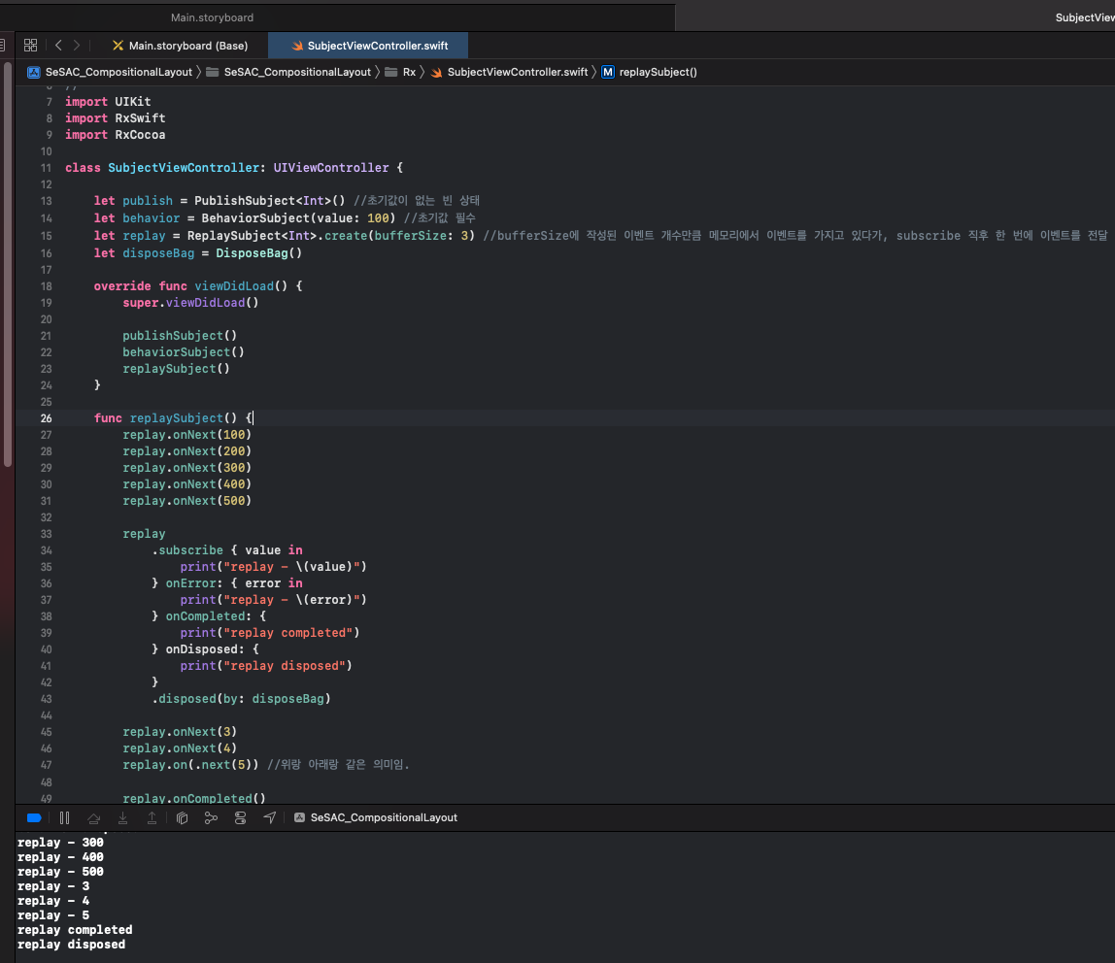Click replay.onNext(100) in the code
The width and height of the screenshot is (1115, 963).
[x=187, y=435]
